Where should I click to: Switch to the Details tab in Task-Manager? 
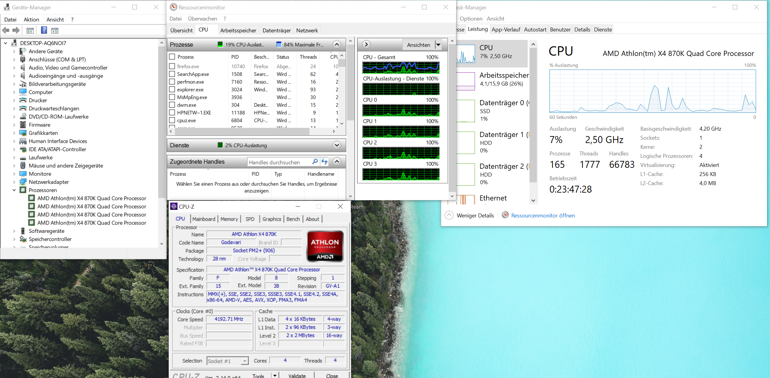(582, 30)
